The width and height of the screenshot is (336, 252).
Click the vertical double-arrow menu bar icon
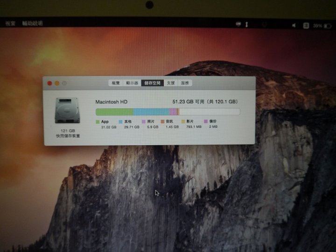[x=247, y=24]
